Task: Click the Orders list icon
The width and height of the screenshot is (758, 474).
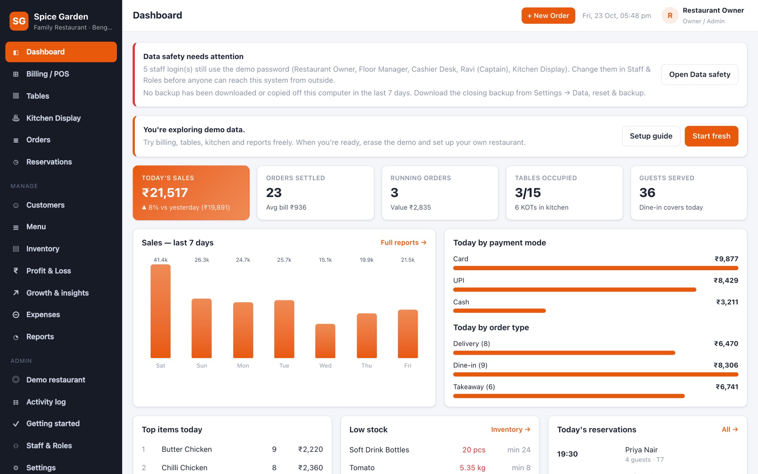Action: click(16, 140)
